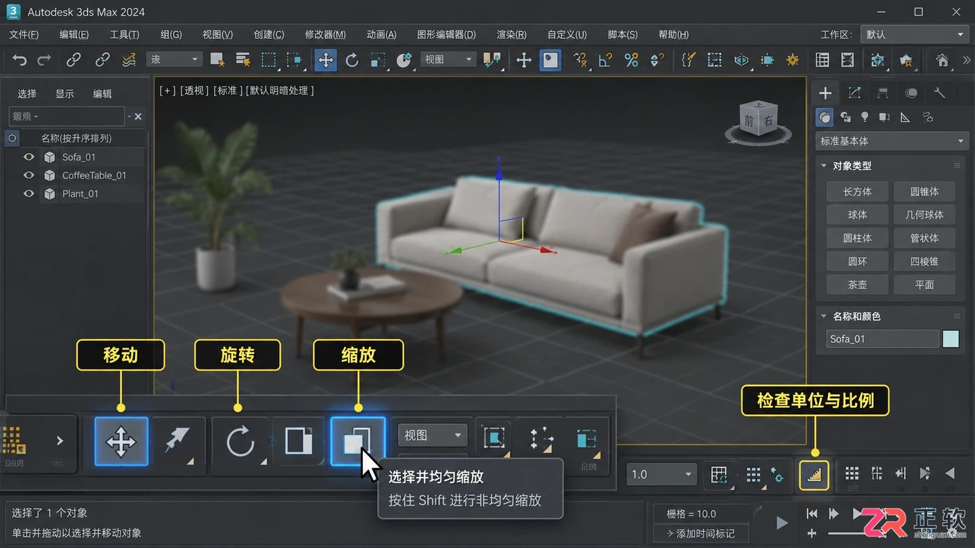
Task: Open the 标准基本体 dropdown
Action: click(x=891, y=141)
